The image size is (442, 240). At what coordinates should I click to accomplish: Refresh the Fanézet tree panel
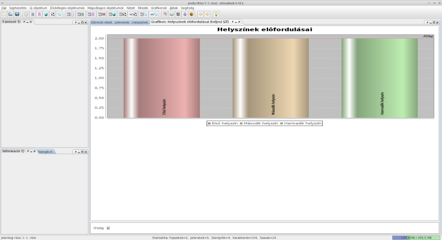pyautogui.click(x=19, y=22)
